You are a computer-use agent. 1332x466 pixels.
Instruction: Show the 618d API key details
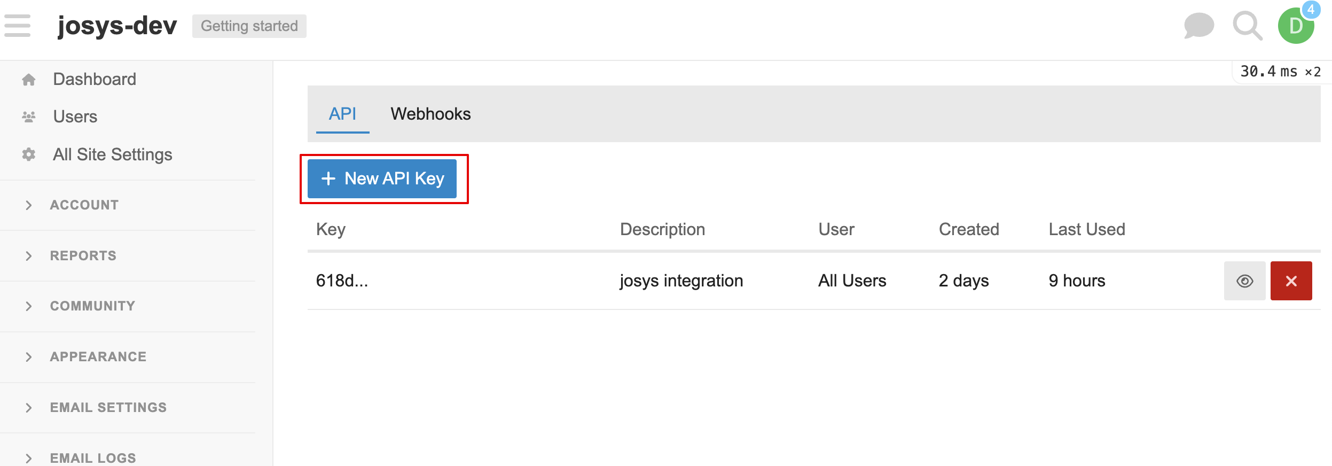(1244, 281)
